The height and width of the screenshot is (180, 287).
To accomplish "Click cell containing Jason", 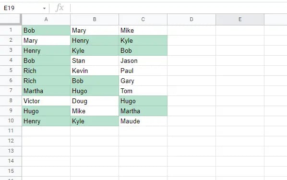I will point(143,60).
